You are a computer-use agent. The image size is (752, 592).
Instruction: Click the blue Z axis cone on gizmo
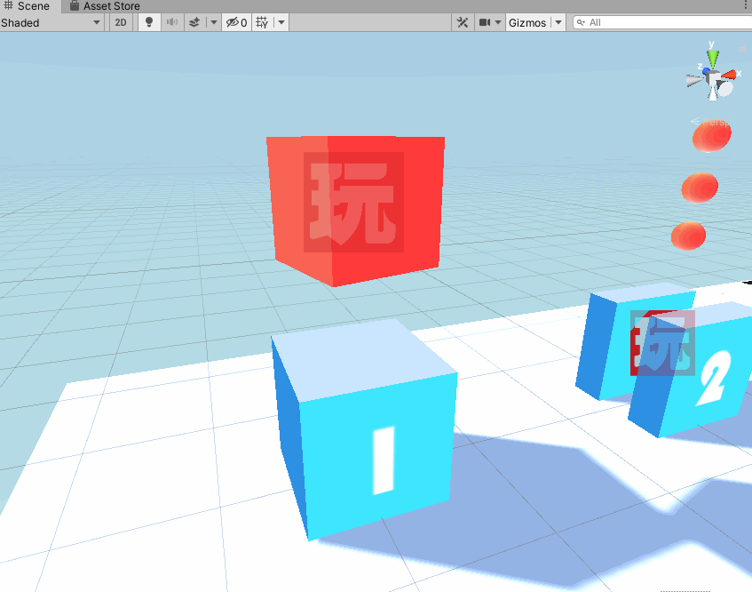click(706, 71)
